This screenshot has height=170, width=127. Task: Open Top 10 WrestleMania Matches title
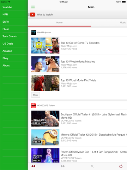[x=78, y=62]
